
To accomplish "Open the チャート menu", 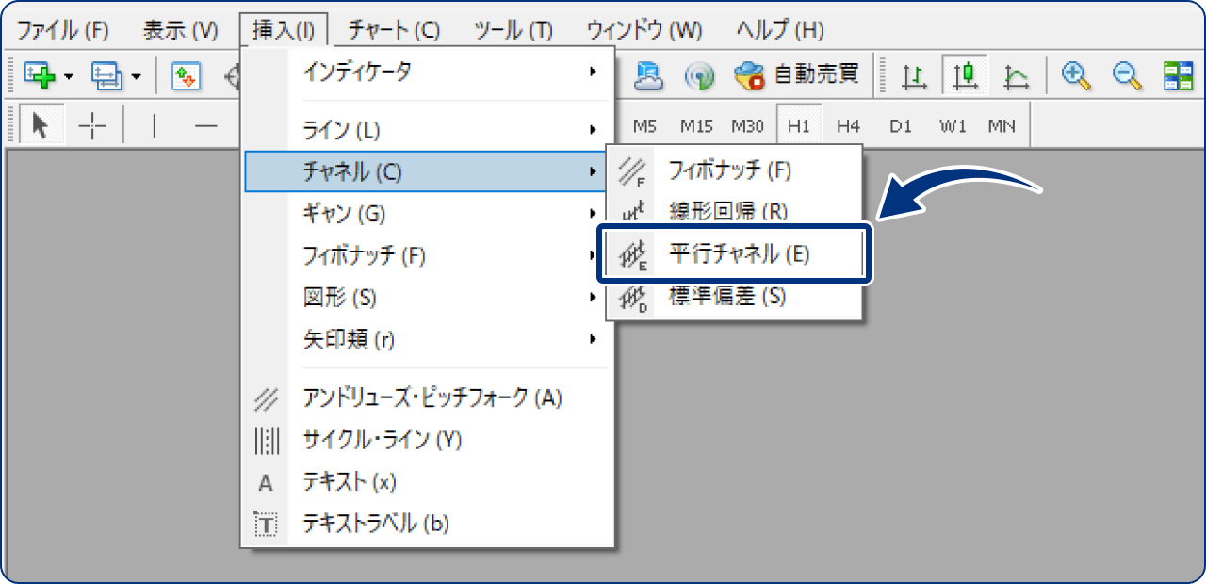I will tap(392, 29).
